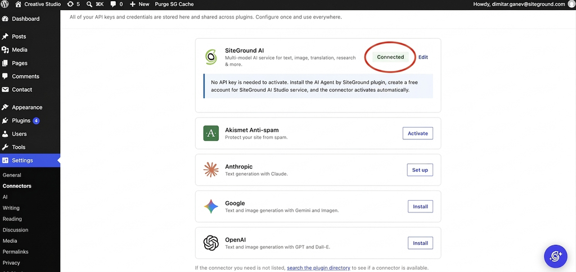This screenshot has height=272, width=576.
Task: Click the New content plus button
Action: (139, 4)
